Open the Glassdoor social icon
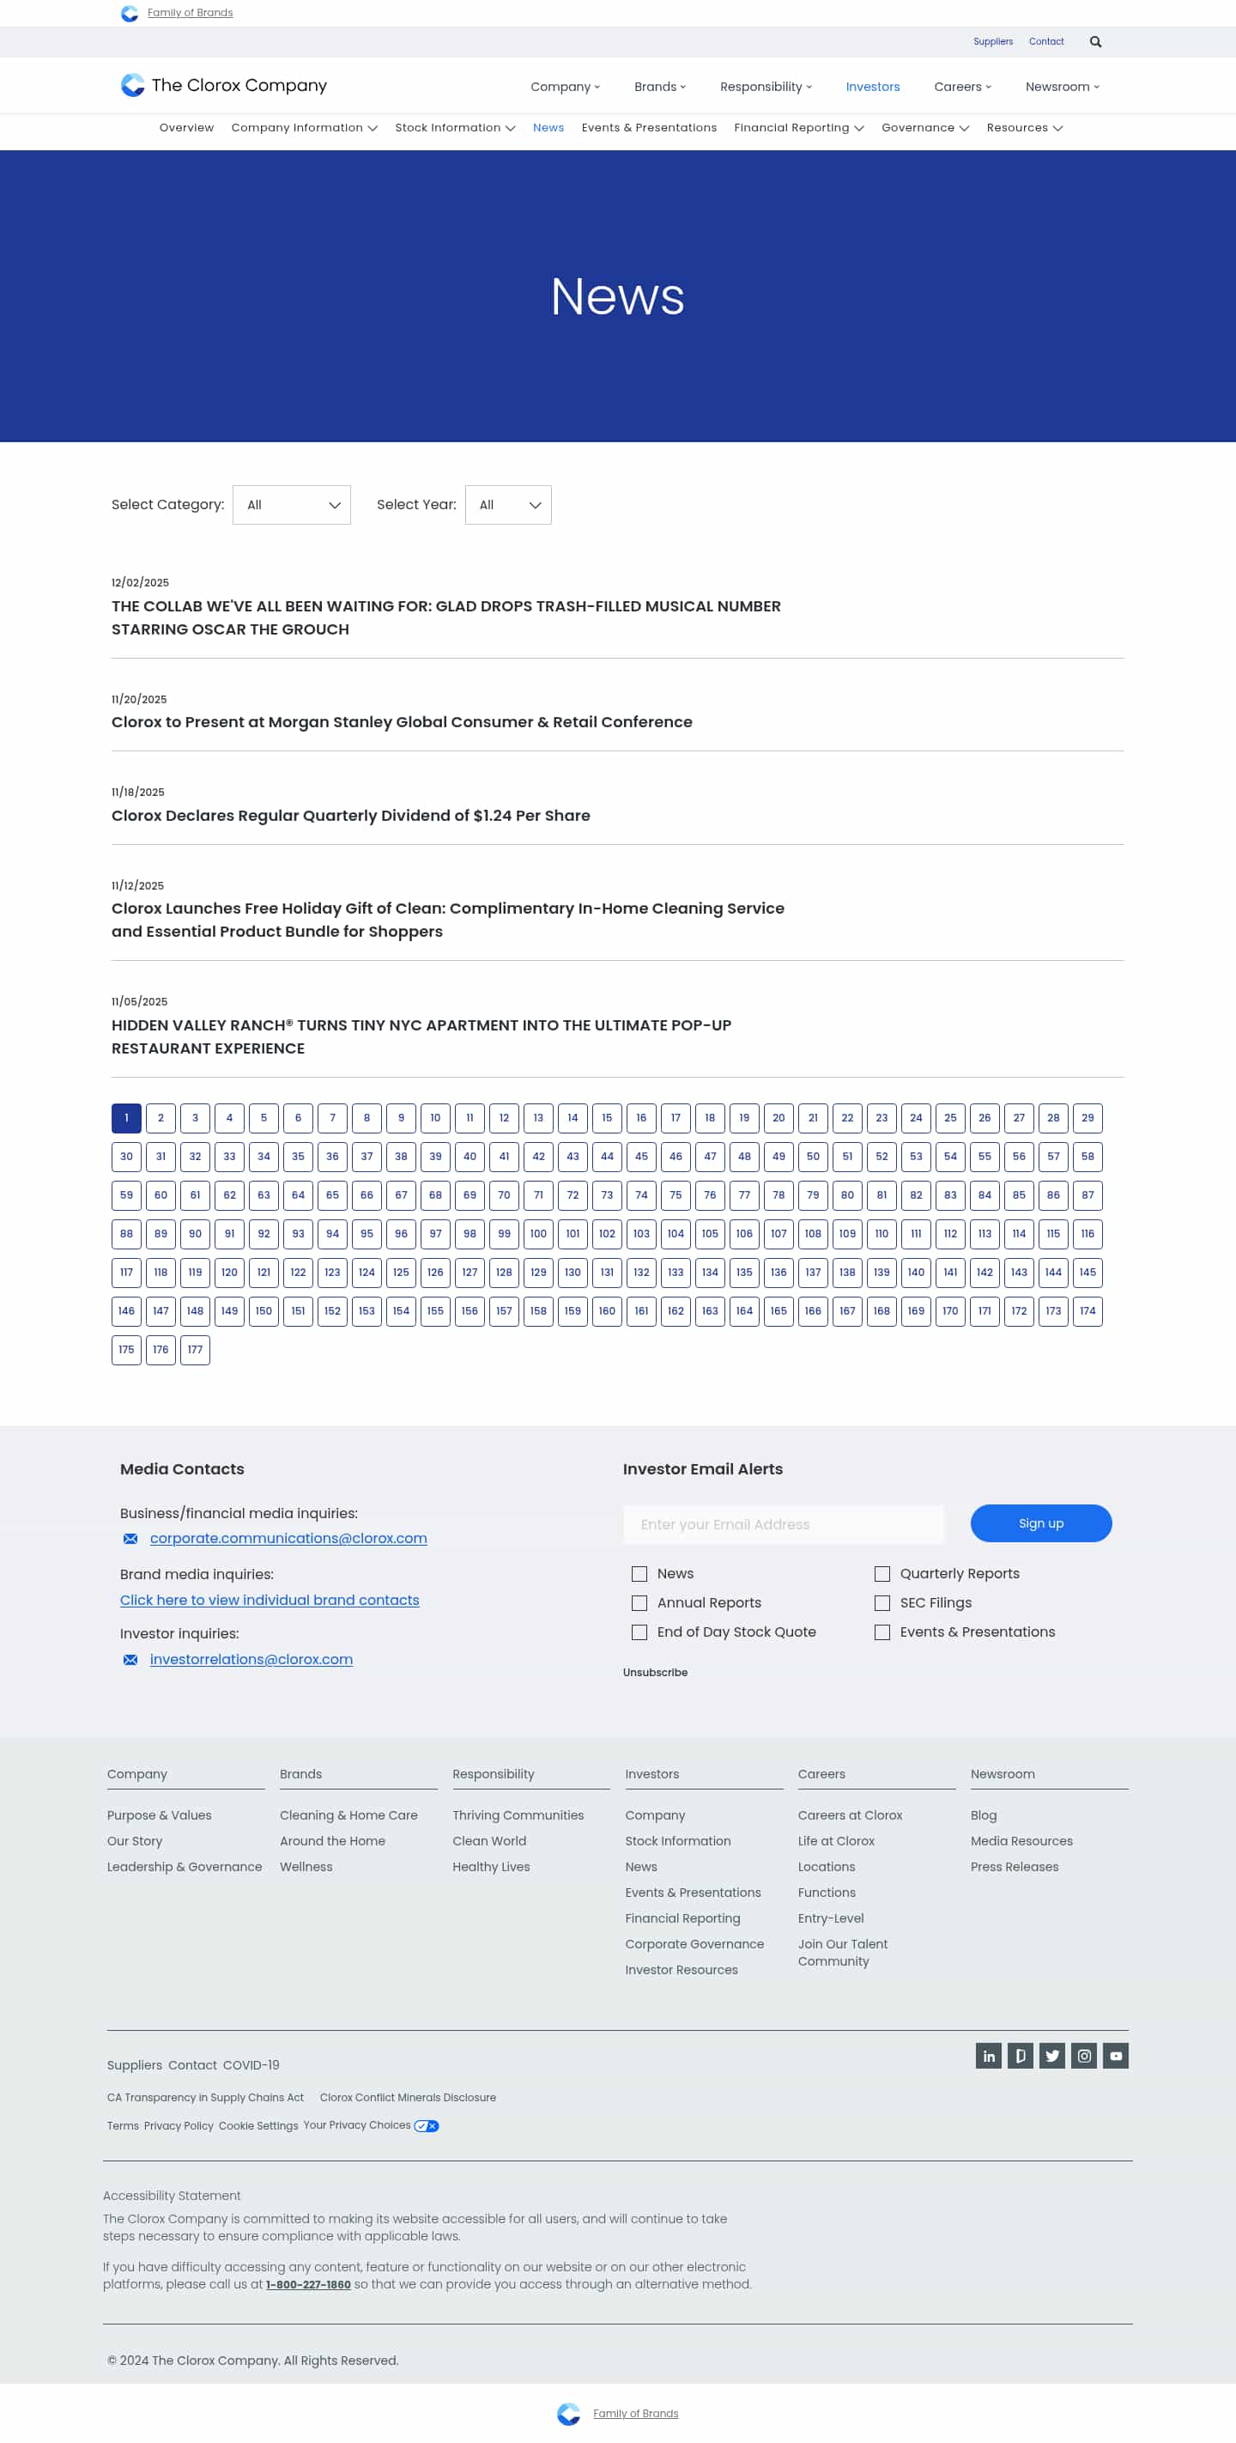This screenshot has height=2443, width=1236. pos(1020,2055)
